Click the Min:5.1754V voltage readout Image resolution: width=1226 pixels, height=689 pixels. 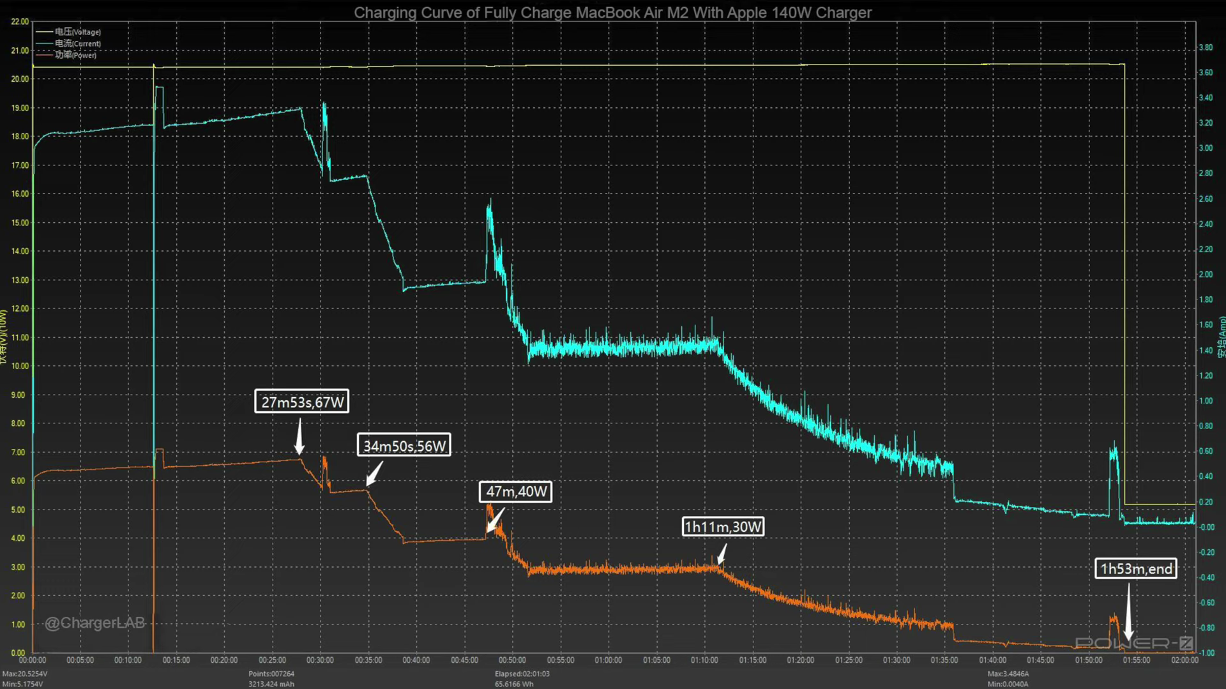[x=23, y=684]
